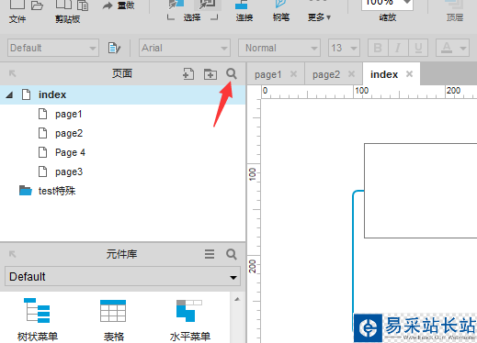Pick the 表格 table widget

(x=113, y=320)
